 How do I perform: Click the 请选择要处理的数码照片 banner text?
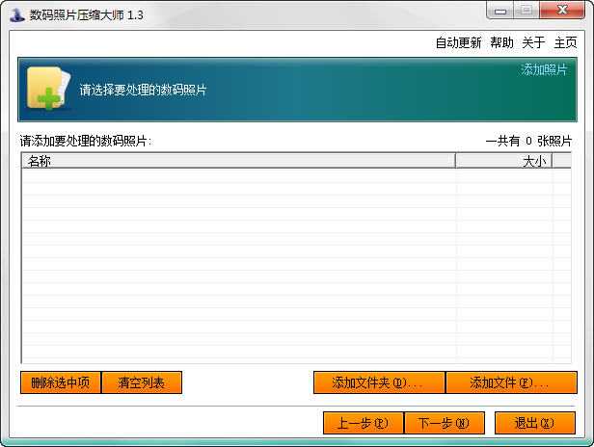click(x=143, y=91)
